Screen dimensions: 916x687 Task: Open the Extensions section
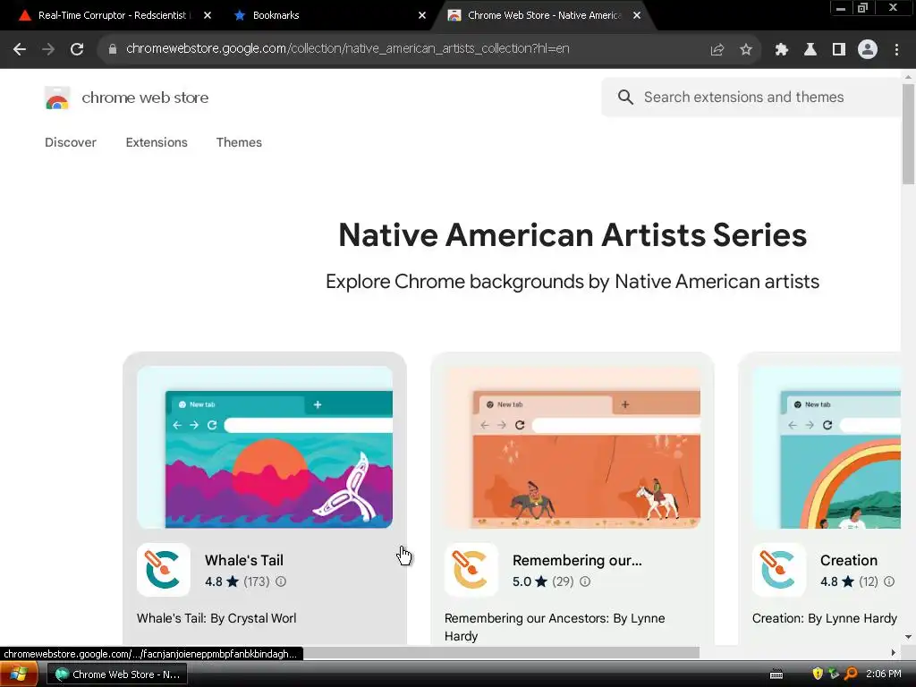157,142
